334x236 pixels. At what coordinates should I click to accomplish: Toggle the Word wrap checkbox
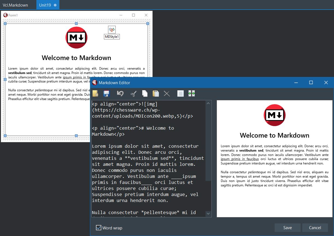98,228
